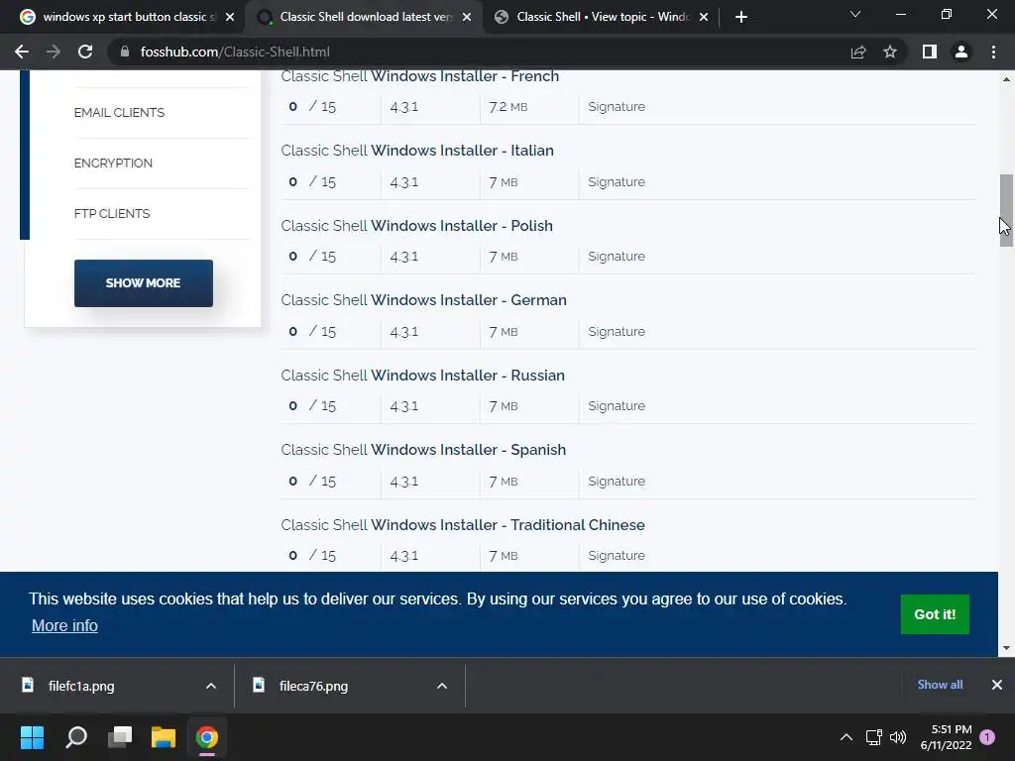Click the SHOW MORE button
Image resolution: width=1015 pixels, height=761 pixels.
tap(143, 282)
